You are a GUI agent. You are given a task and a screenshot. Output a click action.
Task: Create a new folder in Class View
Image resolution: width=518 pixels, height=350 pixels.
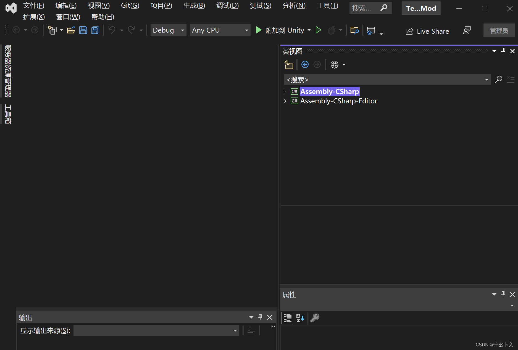(289, 64)
